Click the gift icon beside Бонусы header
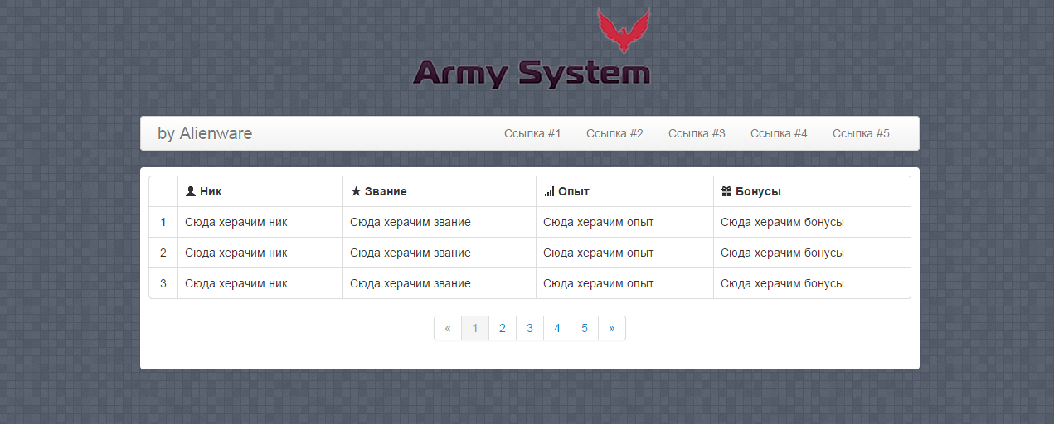The image size is (1054, 424). pyautogui.click(x=726, y=191)
